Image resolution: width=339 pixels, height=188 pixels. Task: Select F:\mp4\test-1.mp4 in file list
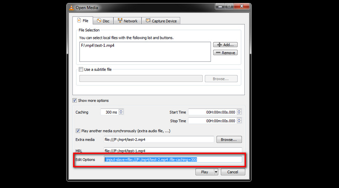click(x=98, y=46)
